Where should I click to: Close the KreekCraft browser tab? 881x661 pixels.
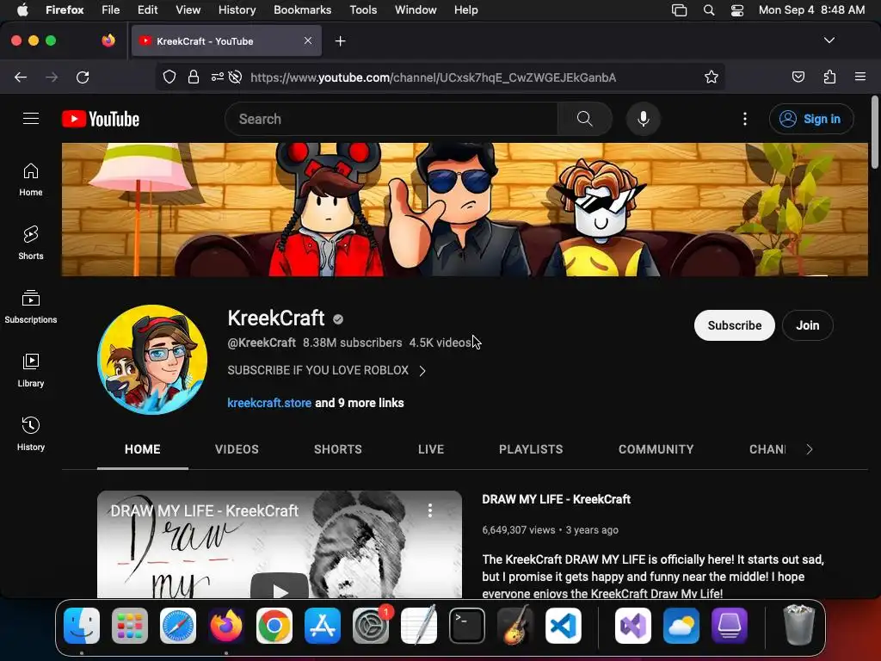click(308, 40)
